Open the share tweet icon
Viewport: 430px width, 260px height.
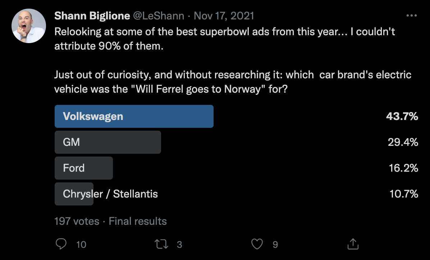[x=353, y=244]
